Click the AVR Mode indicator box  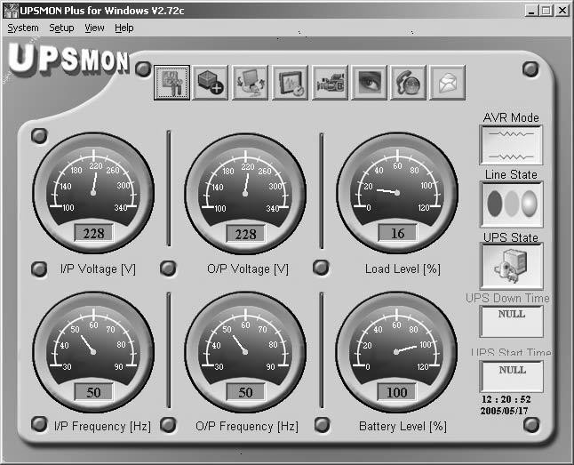[511, 144]
